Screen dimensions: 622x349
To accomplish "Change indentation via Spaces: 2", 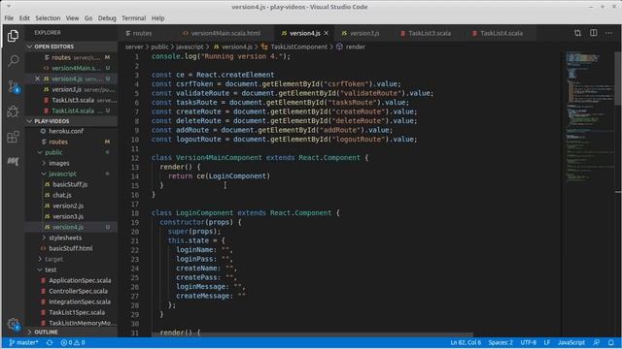I will click(x=501, y=342).
